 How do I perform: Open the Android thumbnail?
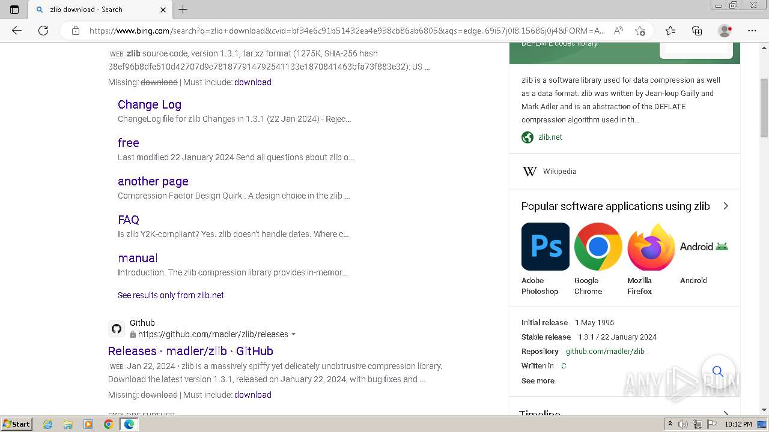[x=704, y=247]
